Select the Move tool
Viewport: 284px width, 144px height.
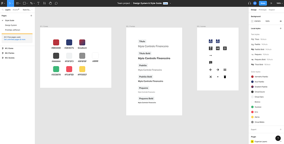click(x=10, y=3)
